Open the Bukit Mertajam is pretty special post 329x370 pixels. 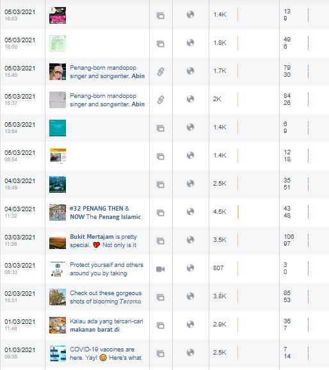point(104,241)
